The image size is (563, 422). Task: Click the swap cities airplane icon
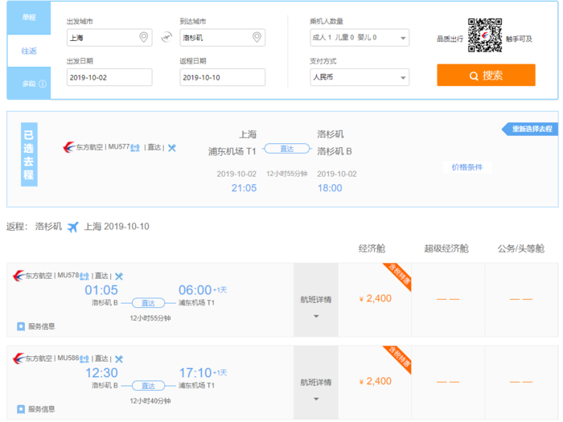coord(166,37)
